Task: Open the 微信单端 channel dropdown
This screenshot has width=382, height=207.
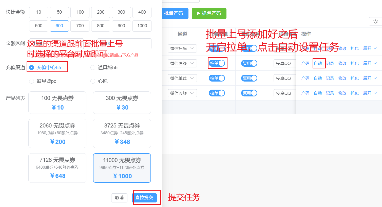Action: pyautogui.click(x=182, y=78)
